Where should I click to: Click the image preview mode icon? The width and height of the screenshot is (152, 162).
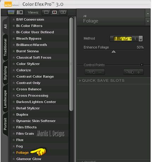tap(11, 12)
